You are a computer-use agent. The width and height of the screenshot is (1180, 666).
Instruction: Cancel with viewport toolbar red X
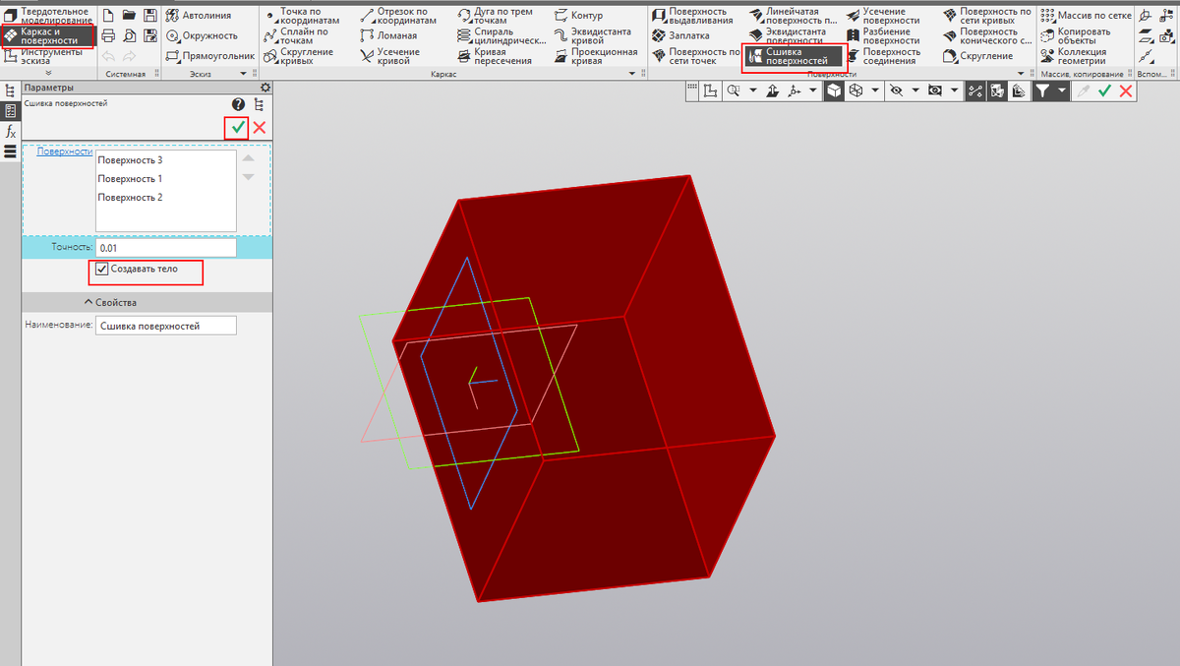(x=1126, y=91)
